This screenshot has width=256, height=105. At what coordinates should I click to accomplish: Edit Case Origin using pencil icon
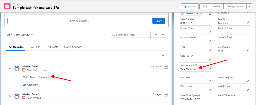click(x=248, y=50)
